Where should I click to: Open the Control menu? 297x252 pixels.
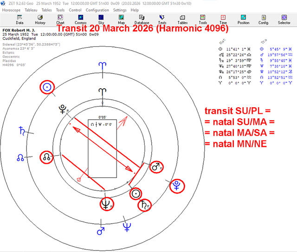click(x=75, y=10)
